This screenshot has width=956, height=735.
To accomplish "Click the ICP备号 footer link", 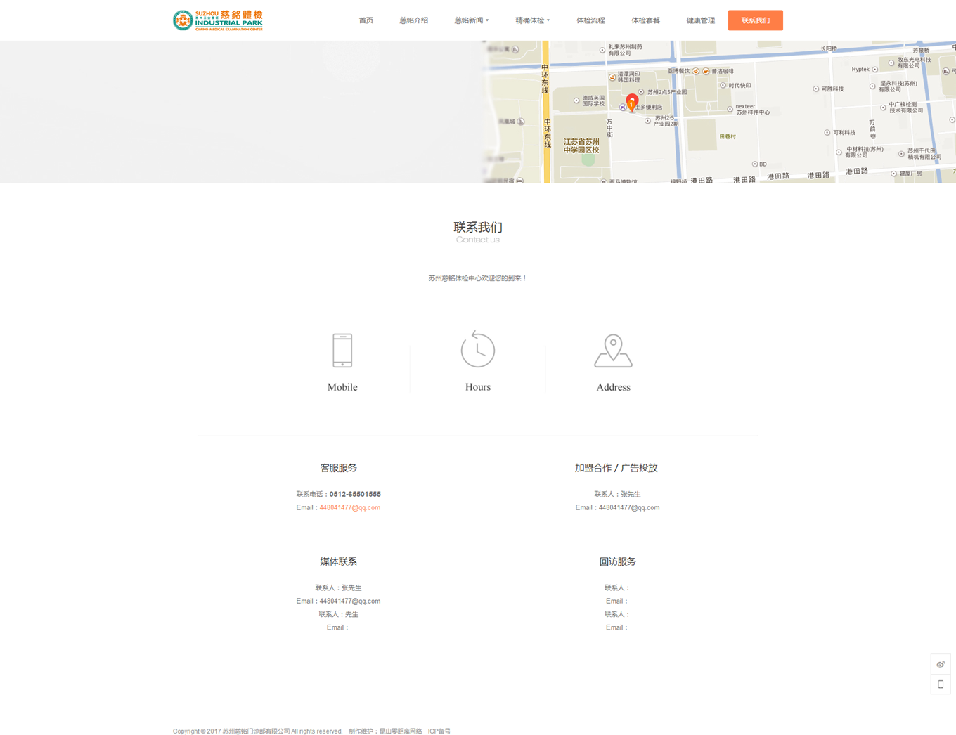I will (439, 731).
